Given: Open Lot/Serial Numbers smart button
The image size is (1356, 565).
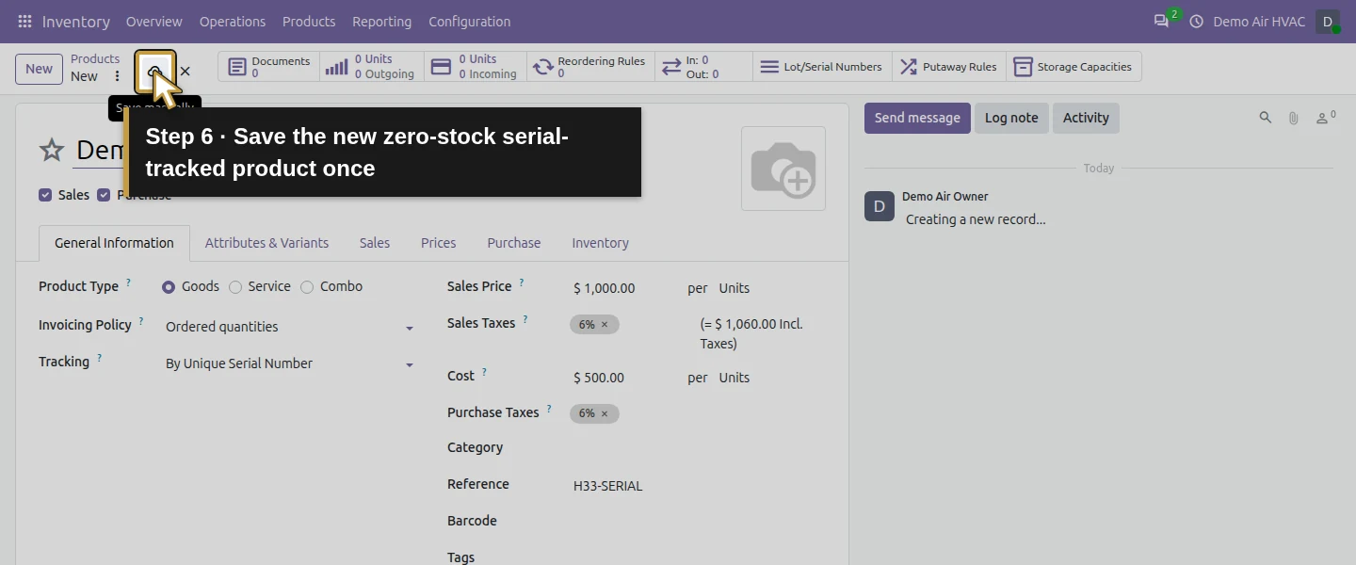Looking at the screenshot, I should point(822,67).
